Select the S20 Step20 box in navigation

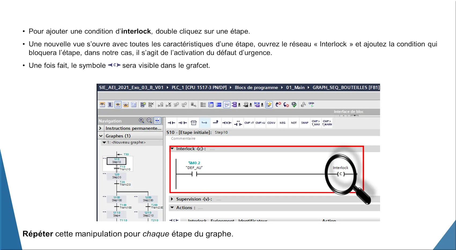117,176
